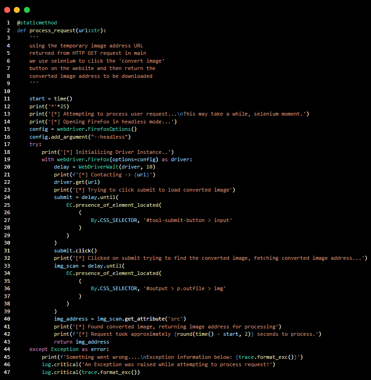Click the 'start = time()' statement
Image resolution: width=371 pixels, height=380 pixels.
(x=51, y=99)
